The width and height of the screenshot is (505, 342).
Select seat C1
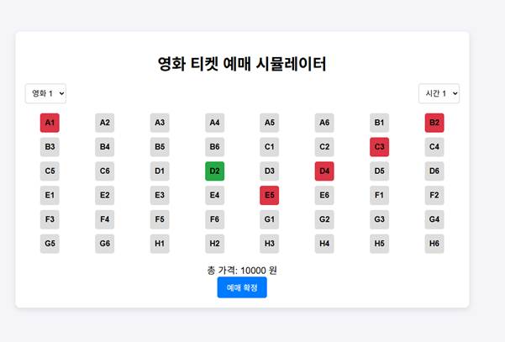(270, 147)
